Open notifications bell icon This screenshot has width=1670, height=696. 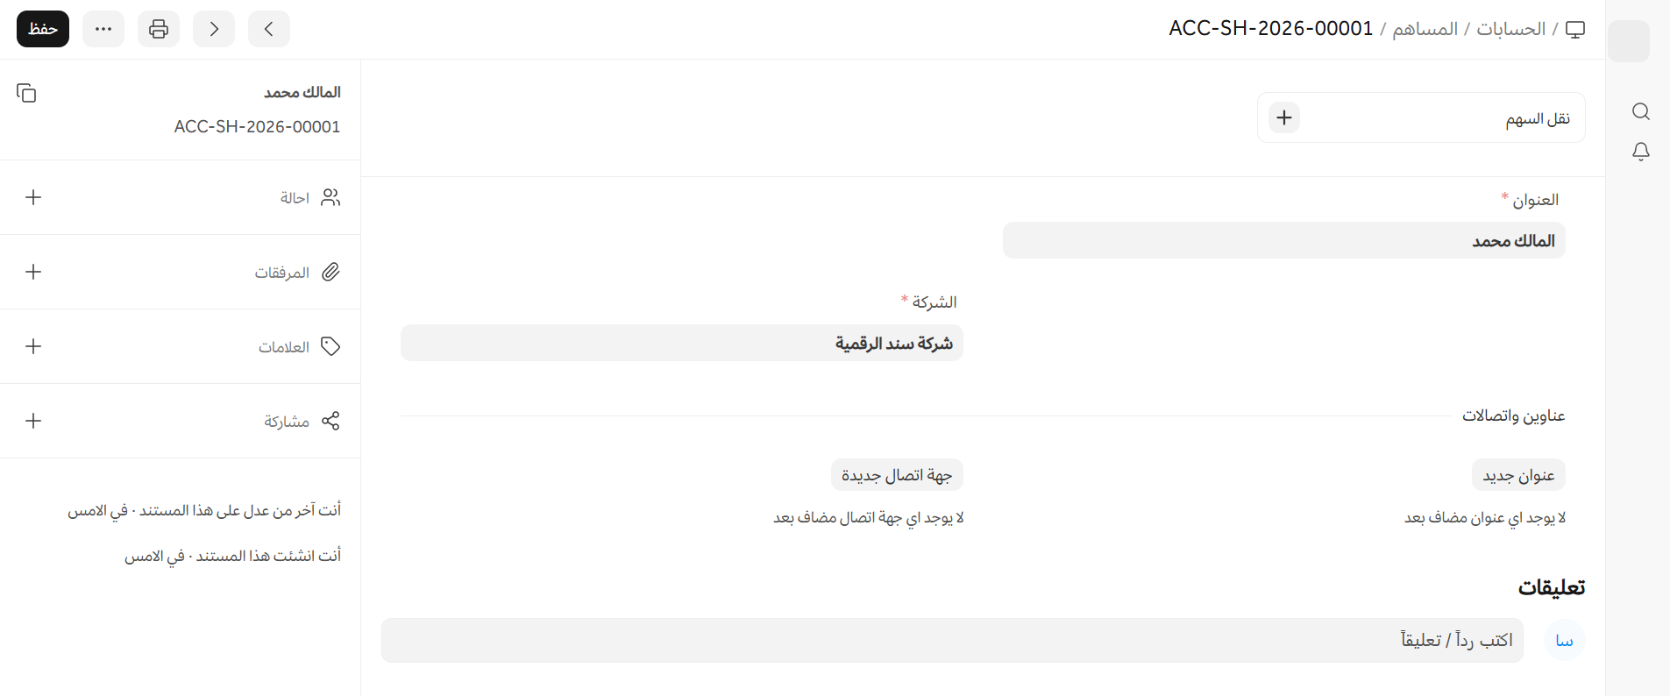coord(1641,152)
